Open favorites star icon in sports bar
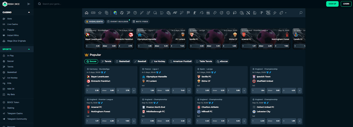The width and height of the screenshot is (353, 127). click(100, 13)
